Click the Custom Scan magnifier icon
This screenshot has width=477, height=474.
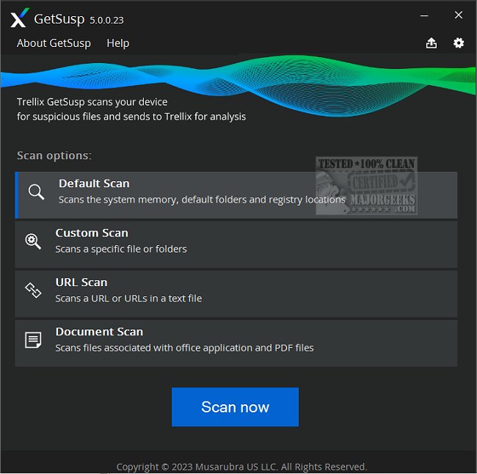33,241
